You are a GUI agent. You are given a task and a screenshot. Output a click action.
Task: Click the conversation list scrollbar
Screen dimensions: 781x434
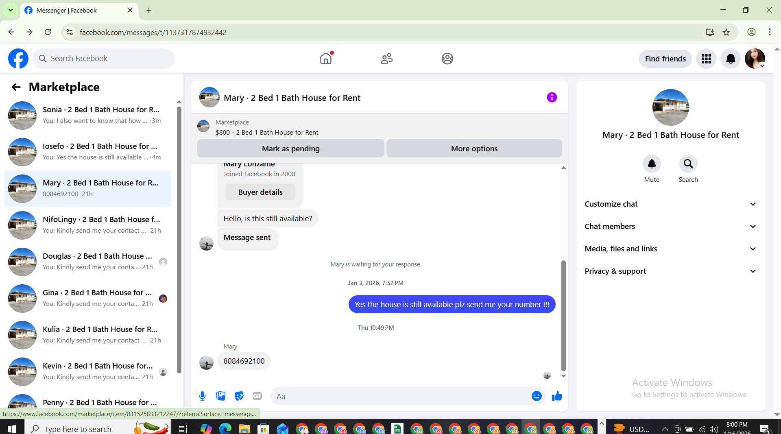click(x=179, y=240)
